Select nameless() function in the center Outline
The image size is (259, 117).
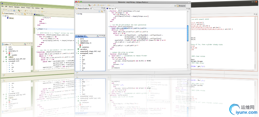(84, 41)
